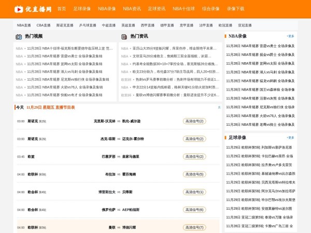The image size is (311, 233).
Task: Switch to the CBA直播 category tab
Action: click(44, 25)
